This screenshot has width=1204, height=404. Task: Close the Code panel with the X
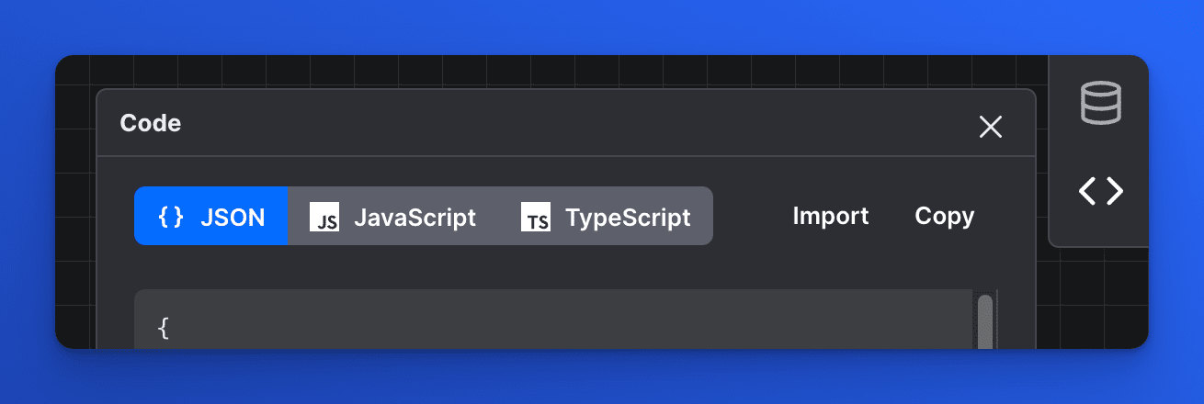point(990,127)
